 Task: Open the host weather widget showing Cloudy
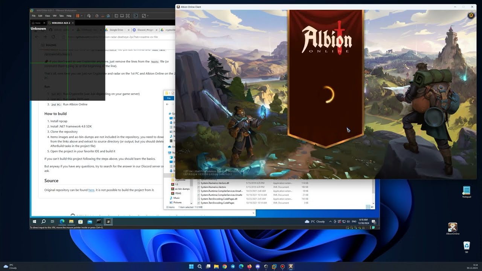pyautogui.click(x=10, y=266)
